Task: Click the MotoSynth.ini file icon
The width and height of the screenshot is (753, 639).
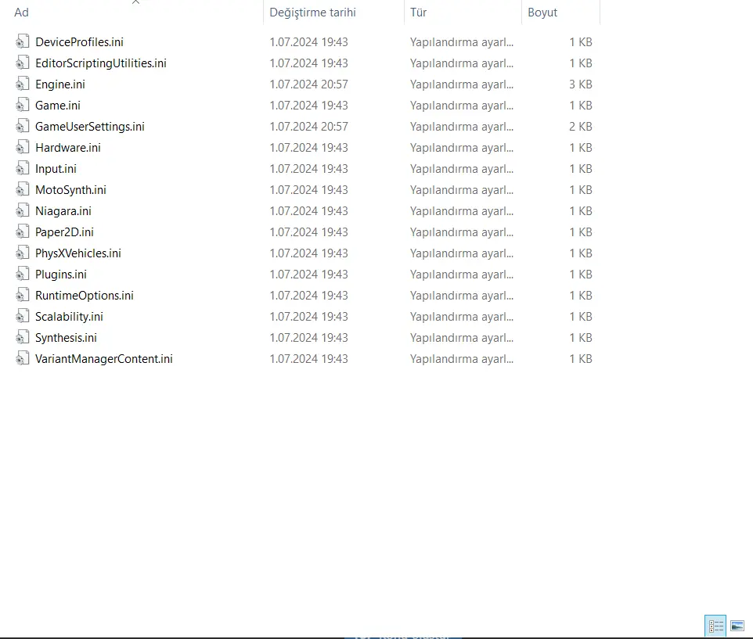Action: (22, 189)
